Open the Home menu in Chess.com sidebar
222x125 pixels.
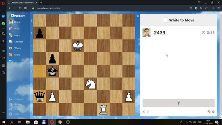click(15, 22)
